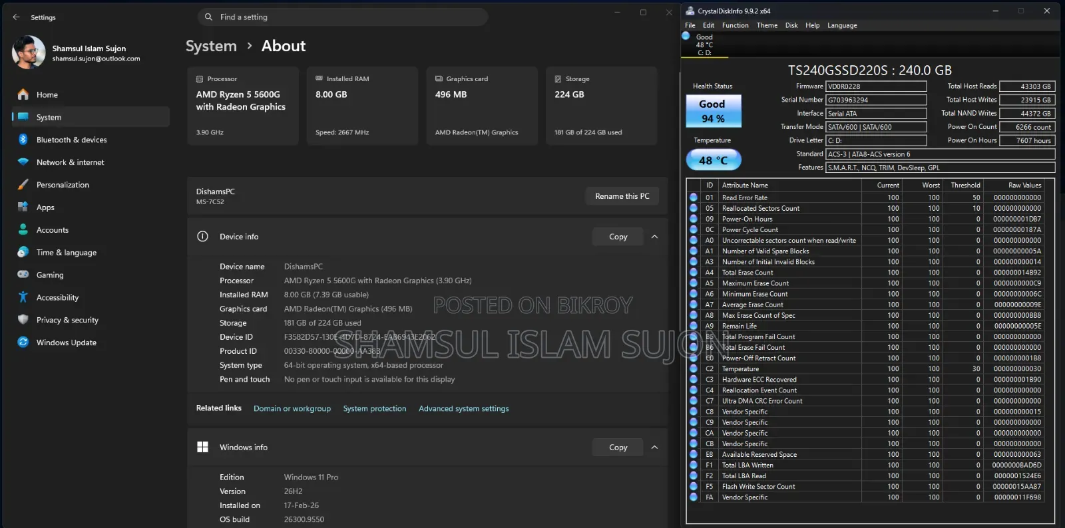Select the Accessibility icon in sidebar
The height and width of the screenshot is (528, 1065).
tap(23, 297)
